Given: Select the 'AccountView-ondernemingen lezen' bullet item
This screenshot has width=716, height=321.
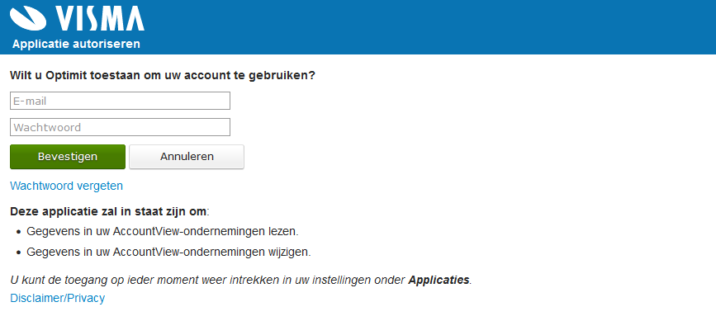Looking at the screenshot, I should coord(162,231).
